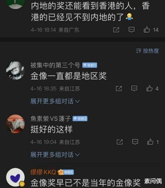This screenshot has height=188, width=165.
Task: Like the top comment with 14 likes
Action: 151,30
